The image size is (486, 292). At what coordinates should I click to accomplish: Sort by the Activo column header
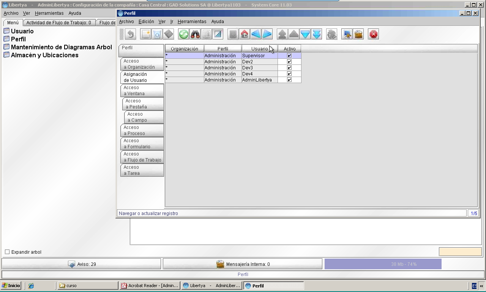290,49
